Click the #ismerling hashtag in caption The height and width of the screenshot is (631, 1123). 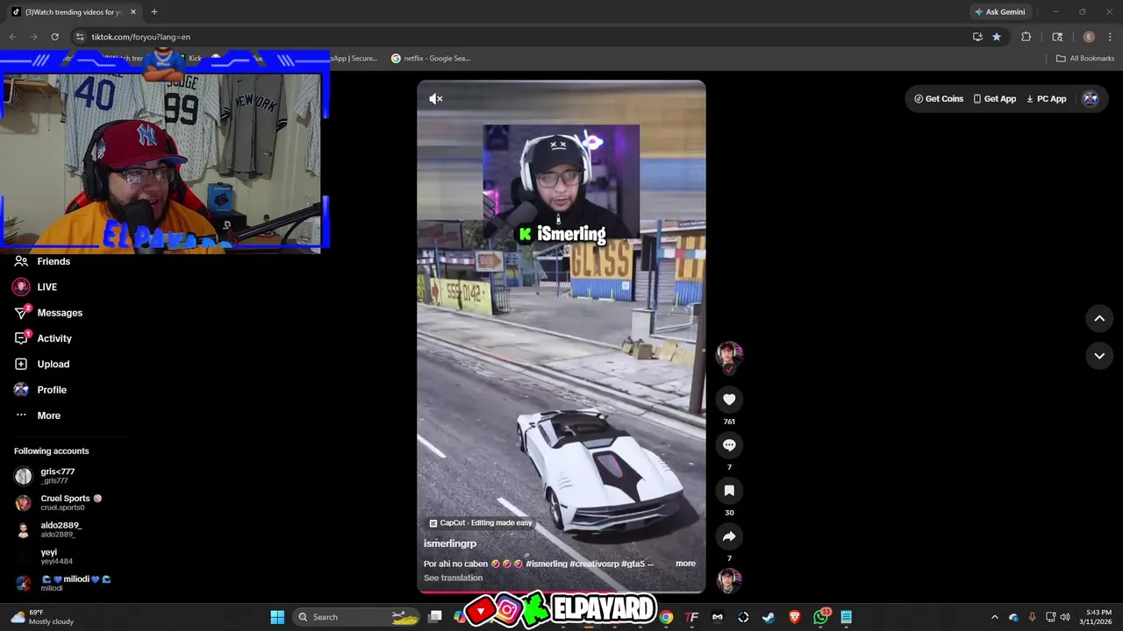(x=547, y=564)
